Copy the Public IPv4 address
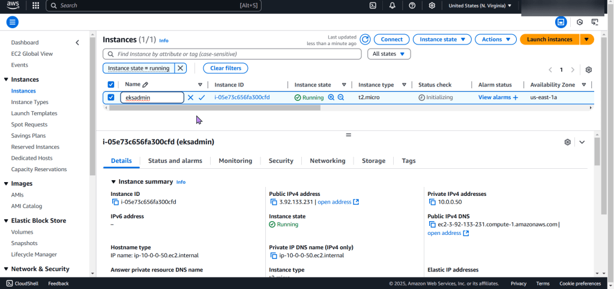This screenshot has width=614, height=289. [274, 202]
